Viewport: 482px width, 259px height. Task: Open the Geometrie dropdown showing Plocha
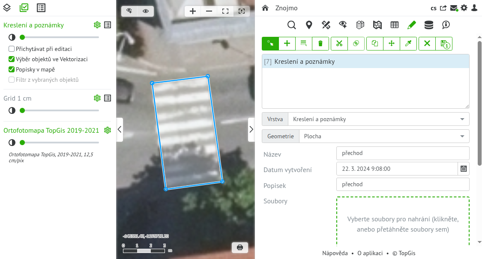click(384, 137)
